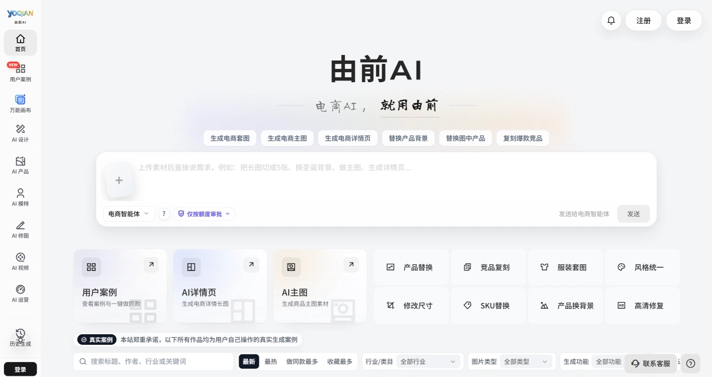Choose 复刻爆款竞品 preset

(523, 138)
